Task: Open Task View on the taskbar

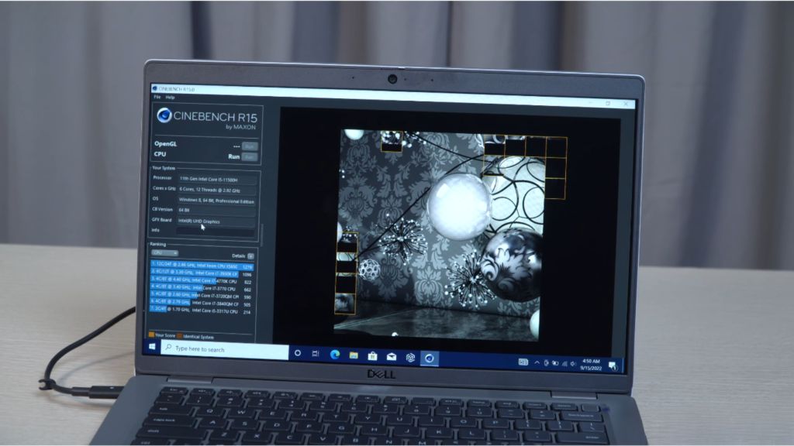Action: 316,353
